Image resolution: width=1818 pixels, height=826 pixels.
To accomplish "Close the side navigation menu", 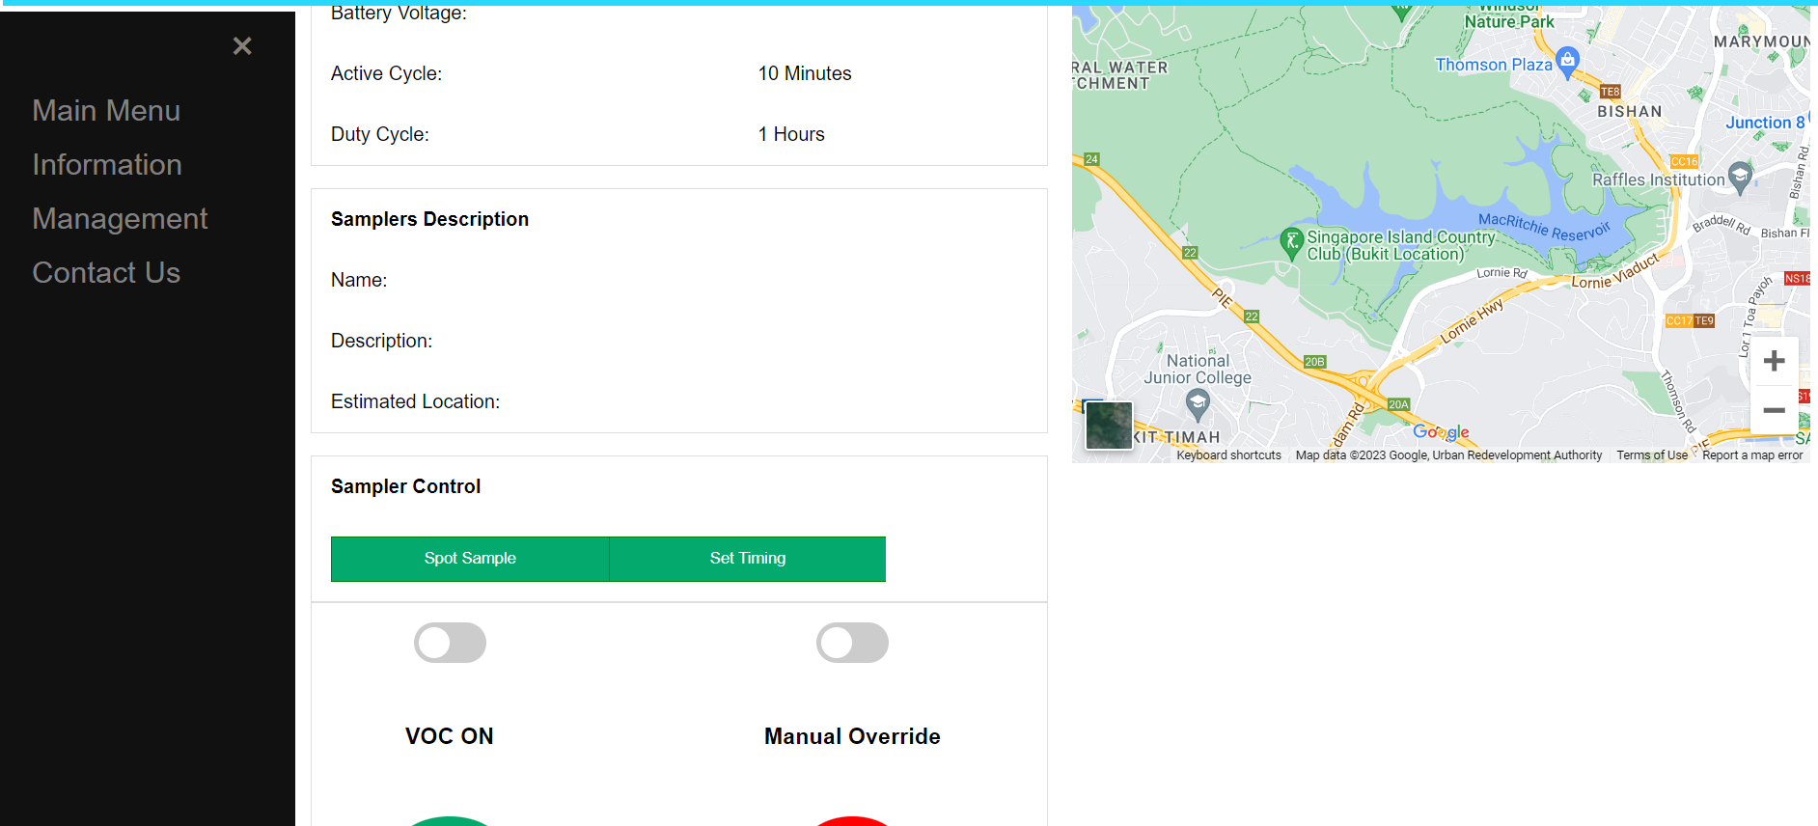I will 242,45.
